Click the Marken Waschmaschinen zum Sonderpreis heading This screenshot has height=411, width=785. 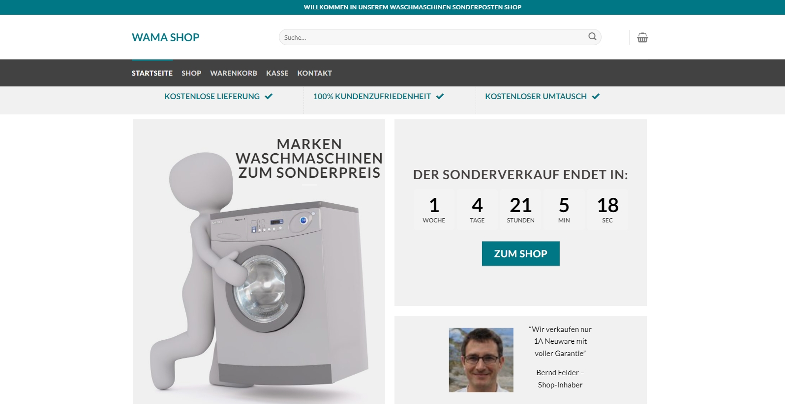pyautogui.click(x=309, y=159)
